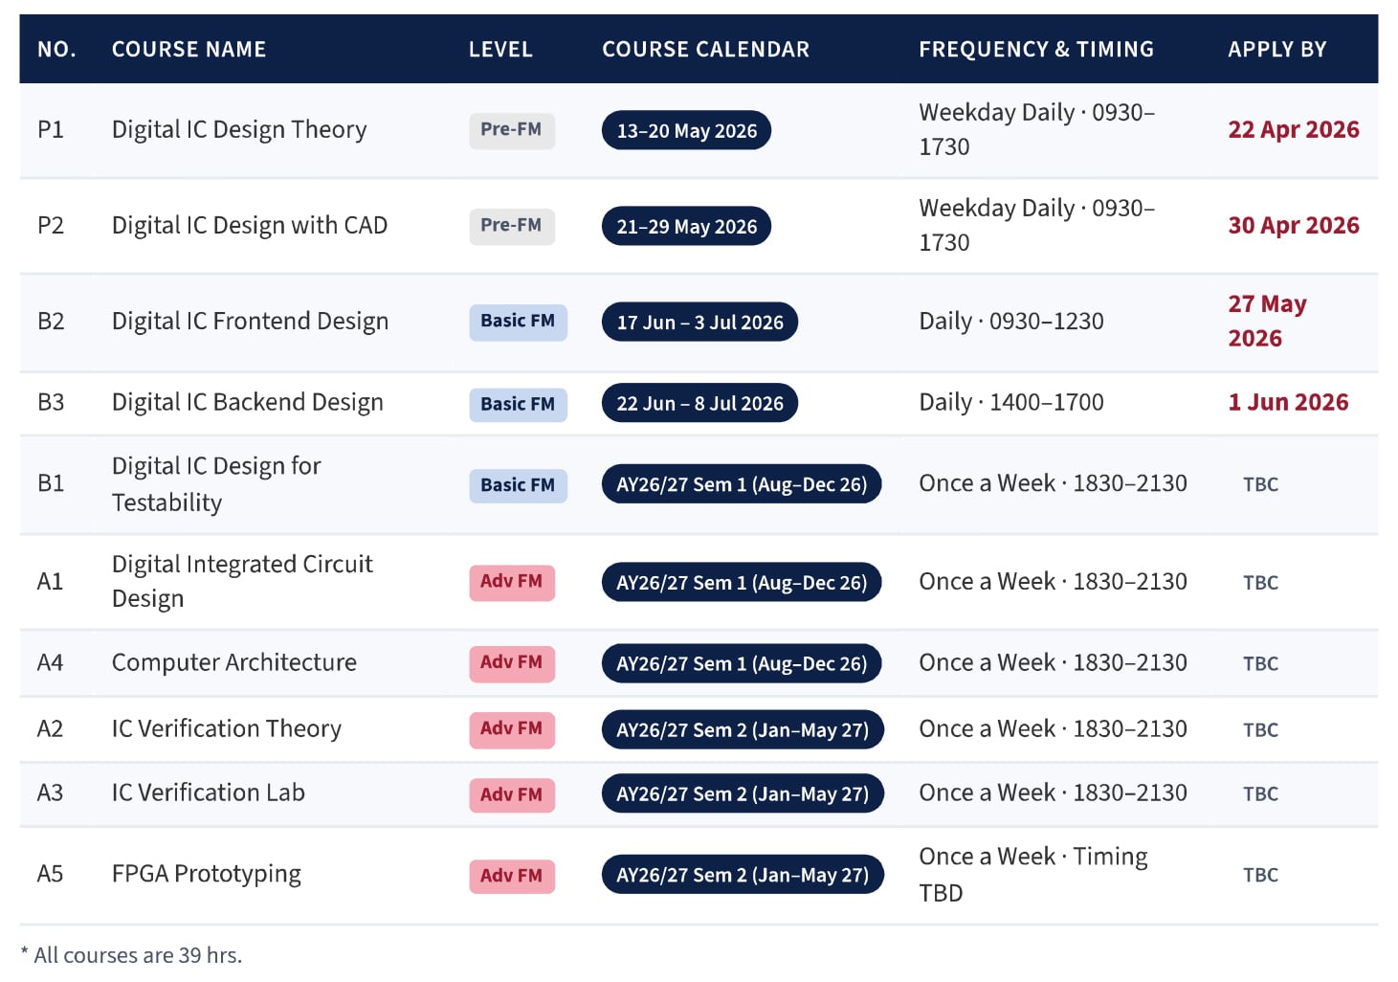Click Adv FM badge for FPGA Prototyping
Screen dimensions: 1398x982
coord(511,876)
